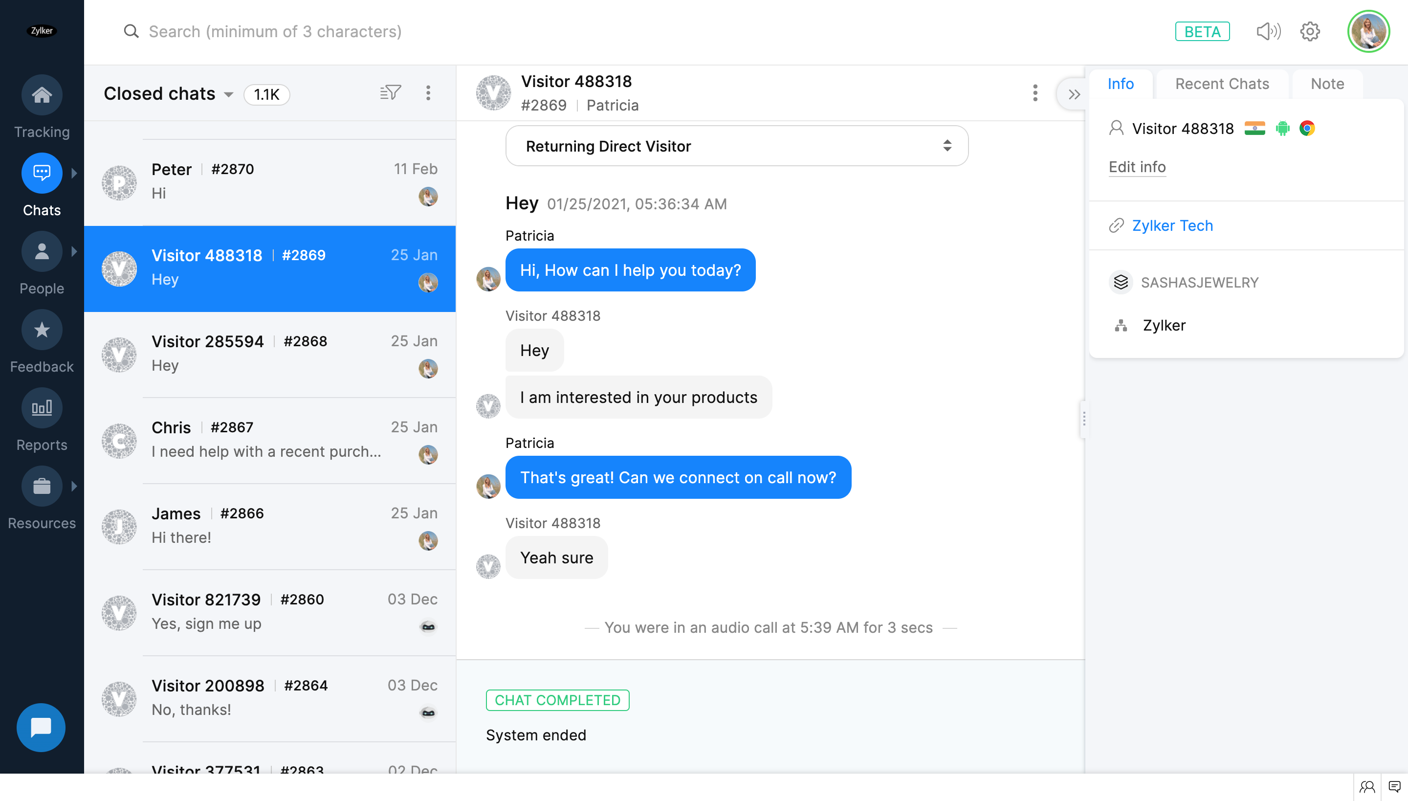The height and width of the screenshot is (801, 1408).
Task: Click Edit info link
Action: click(1137, 167)
